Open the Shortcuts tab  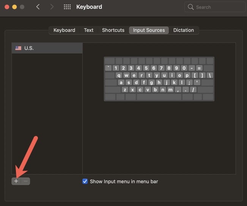(113, 30)
